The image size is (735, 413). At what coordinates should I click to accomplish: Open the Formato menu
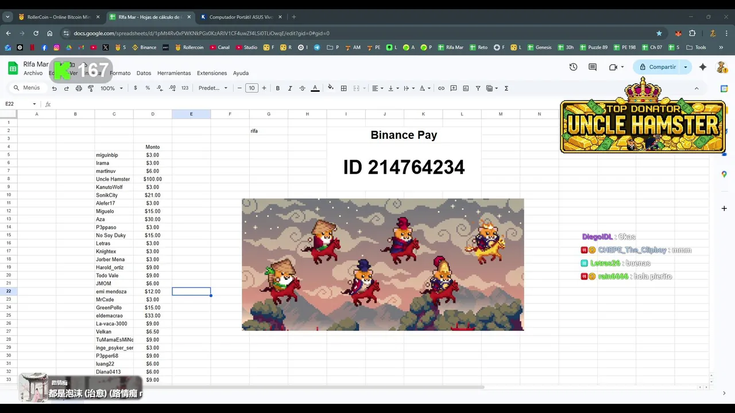[120, 73]
